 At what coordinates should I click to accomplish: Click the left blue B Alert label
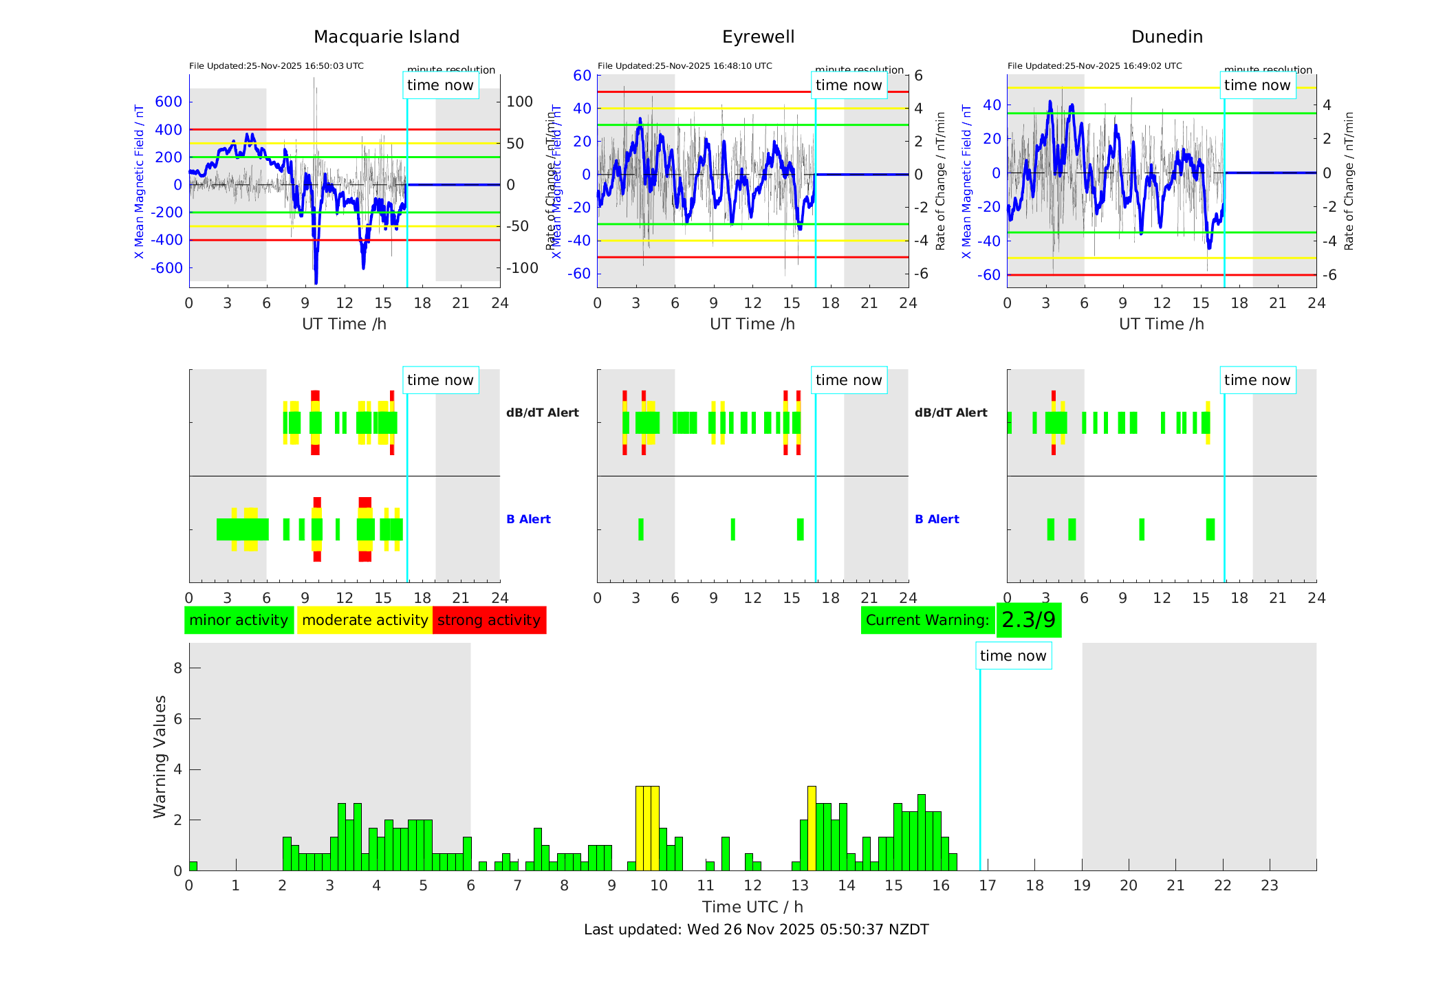pos(528,519)
